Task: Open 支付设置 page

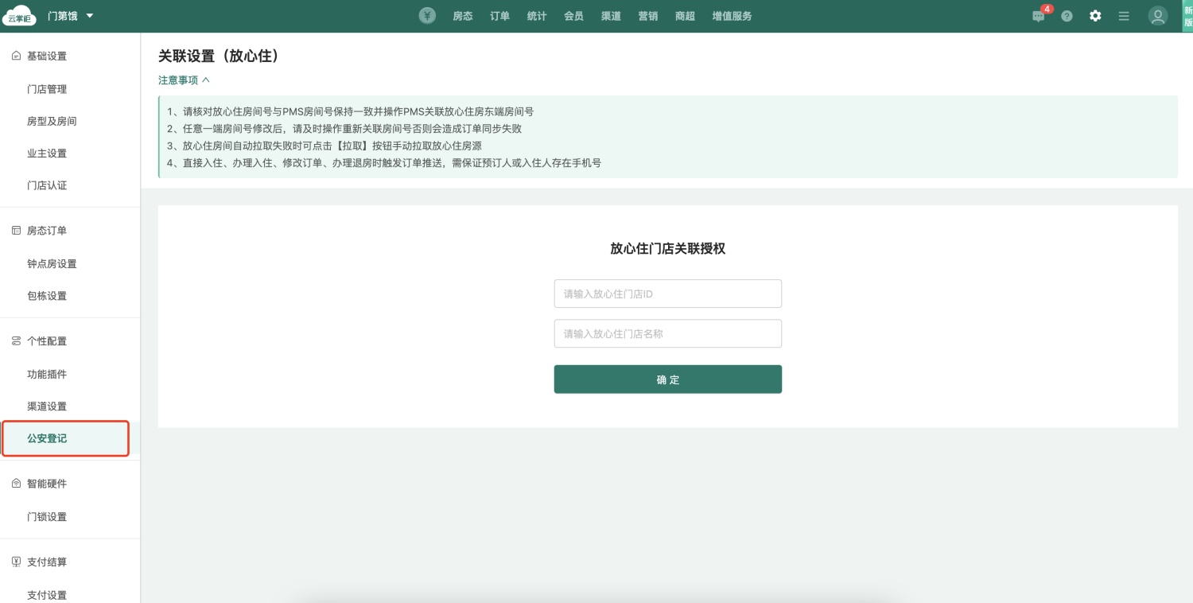Action: pos(47,594)
